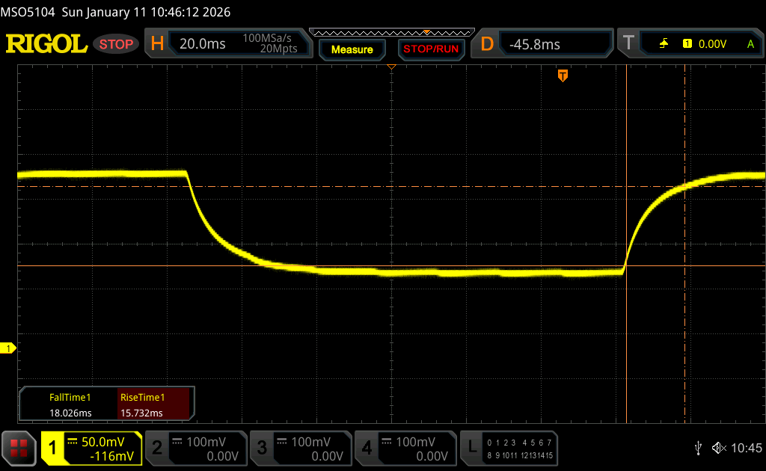Screen dimensions: 766x471
Task: Click the waveform memory position bar
Action: coord(391,32)
